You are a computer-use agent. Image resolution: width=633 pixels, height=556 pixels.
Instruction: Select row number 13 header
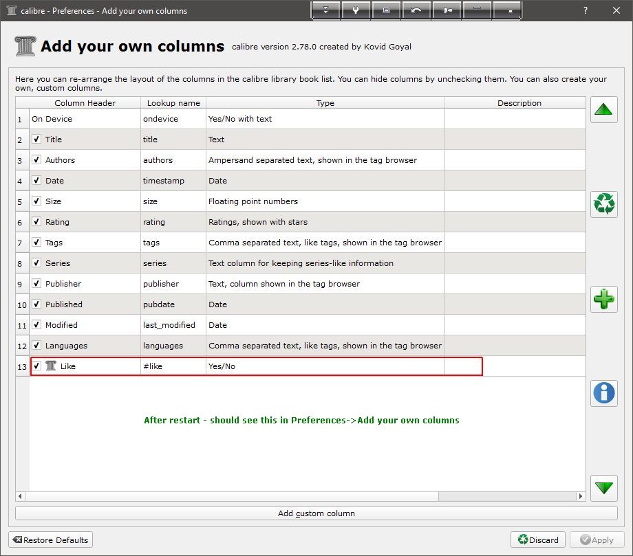(x=22, y=366)
